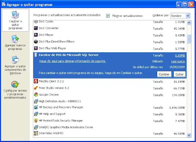Screen dimensions: 196x142
Task: Close the Agregar o quitar programas window
Action: point(191,5)
